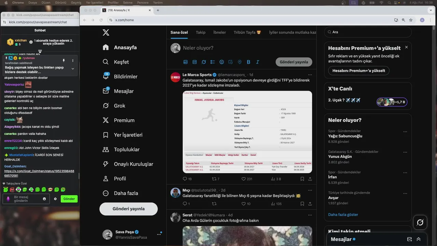Bookmark the Mıçı post
Screen dimensions: 437x246
point(302,204)
